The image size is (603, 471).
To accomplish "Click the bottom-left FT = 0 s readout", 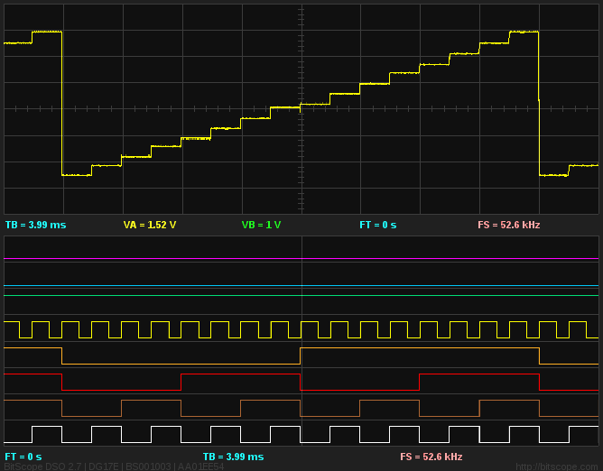I will pos(23,457).
